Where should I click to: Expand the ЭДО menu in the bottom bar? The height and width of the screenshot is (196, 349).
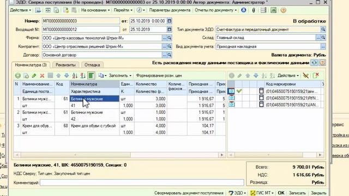237,193
